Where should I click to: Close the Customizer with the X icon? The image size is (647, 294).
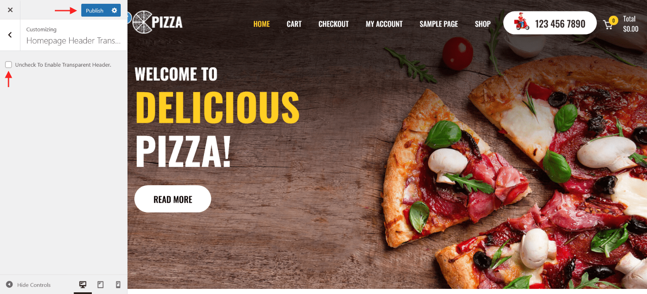(10, 10)
